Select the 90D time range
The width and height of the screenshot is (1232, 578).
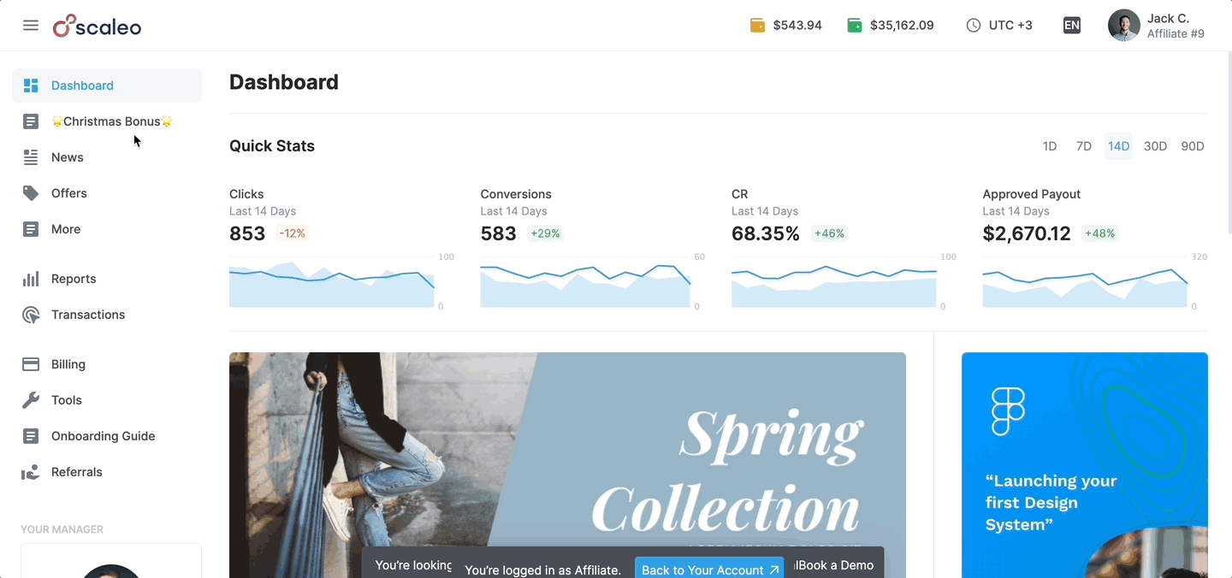(x=1193, y=146)
